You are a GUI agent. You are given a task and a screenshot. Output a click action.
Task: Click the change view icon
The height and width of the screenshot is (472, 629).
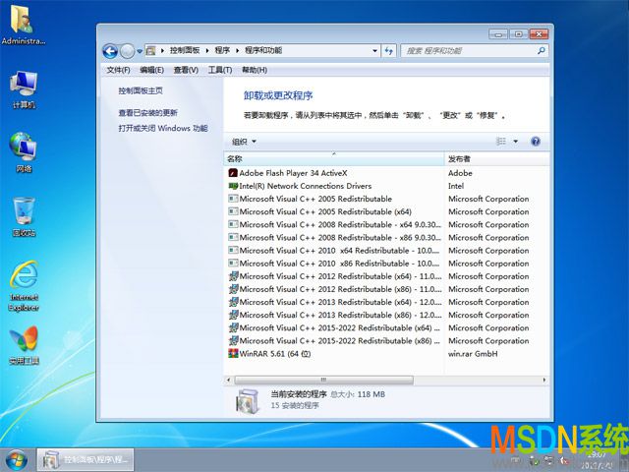click(x=501, y=142)
